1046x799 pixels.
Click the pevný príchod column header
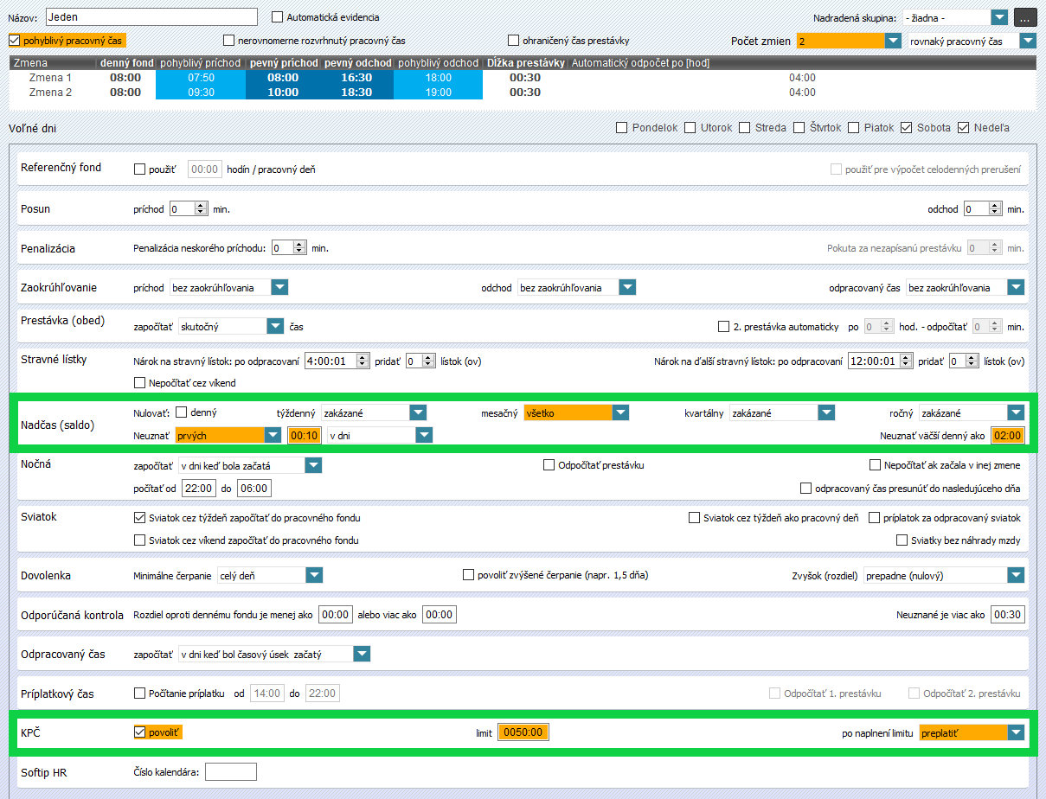[283, 63]
